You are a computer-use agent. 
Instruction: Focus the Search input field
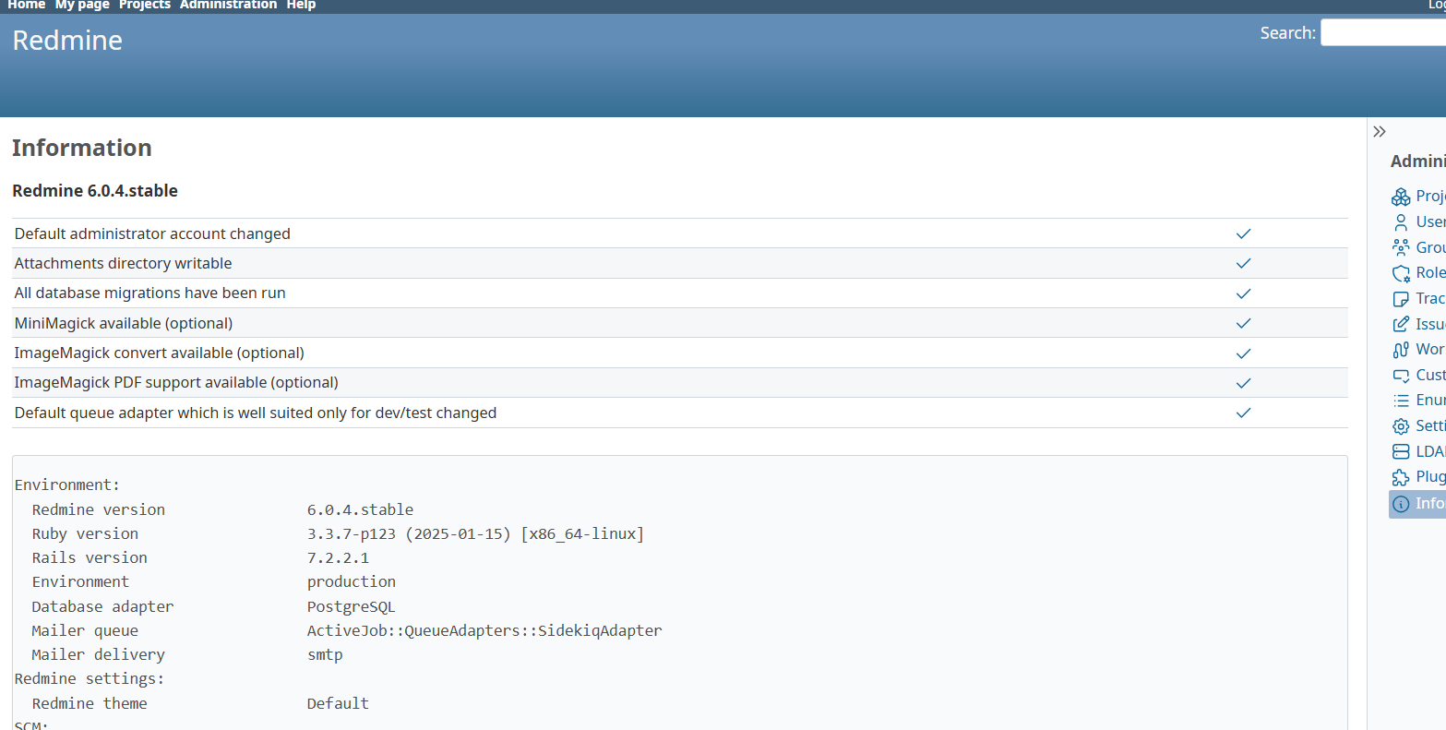(x=1383, y=33)
